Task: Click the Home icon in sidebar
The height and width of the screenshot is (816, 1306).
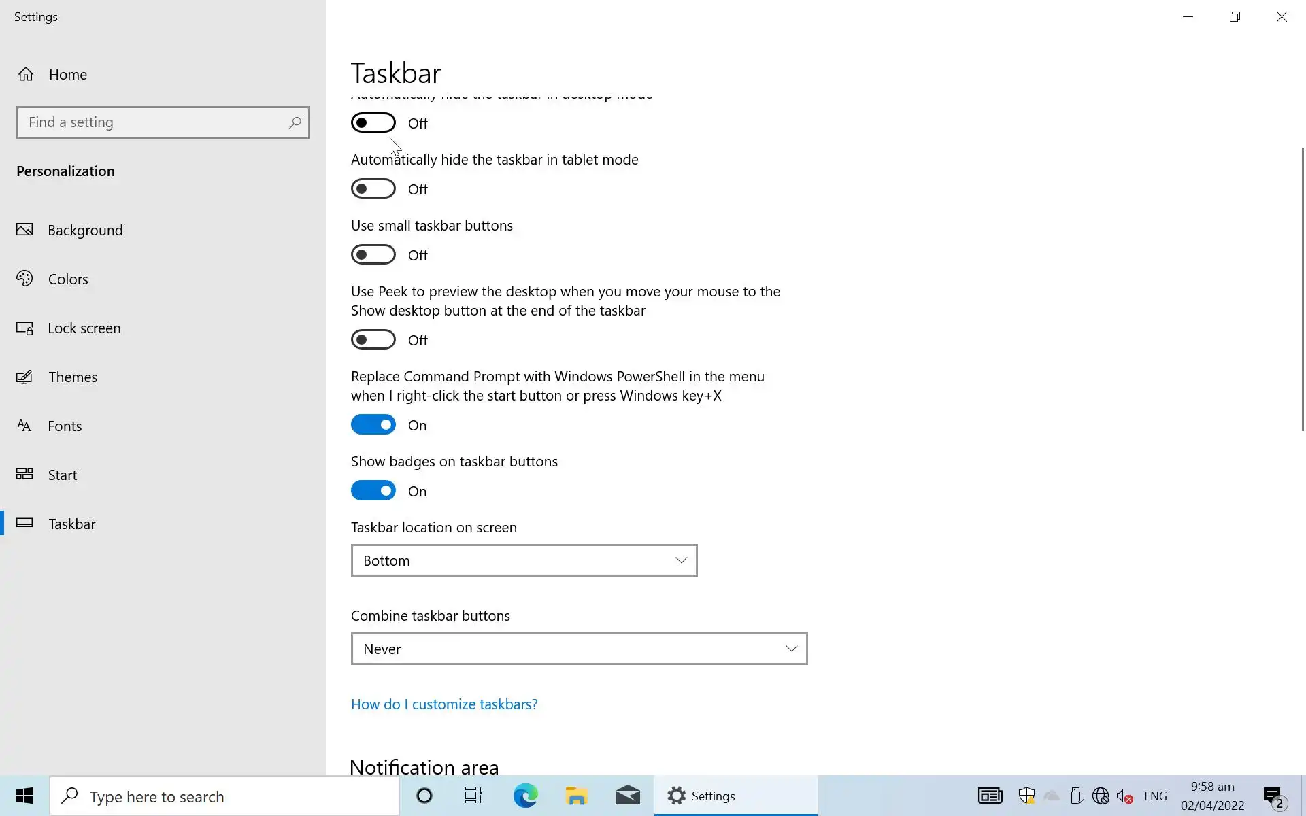Action: [26, 74]
